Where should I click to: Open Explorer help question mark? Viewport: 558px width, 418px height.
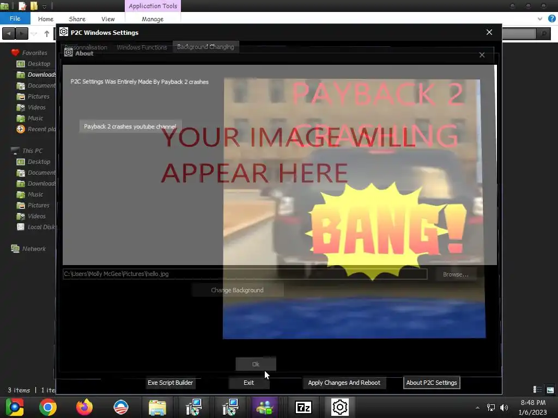pos(552,19)
